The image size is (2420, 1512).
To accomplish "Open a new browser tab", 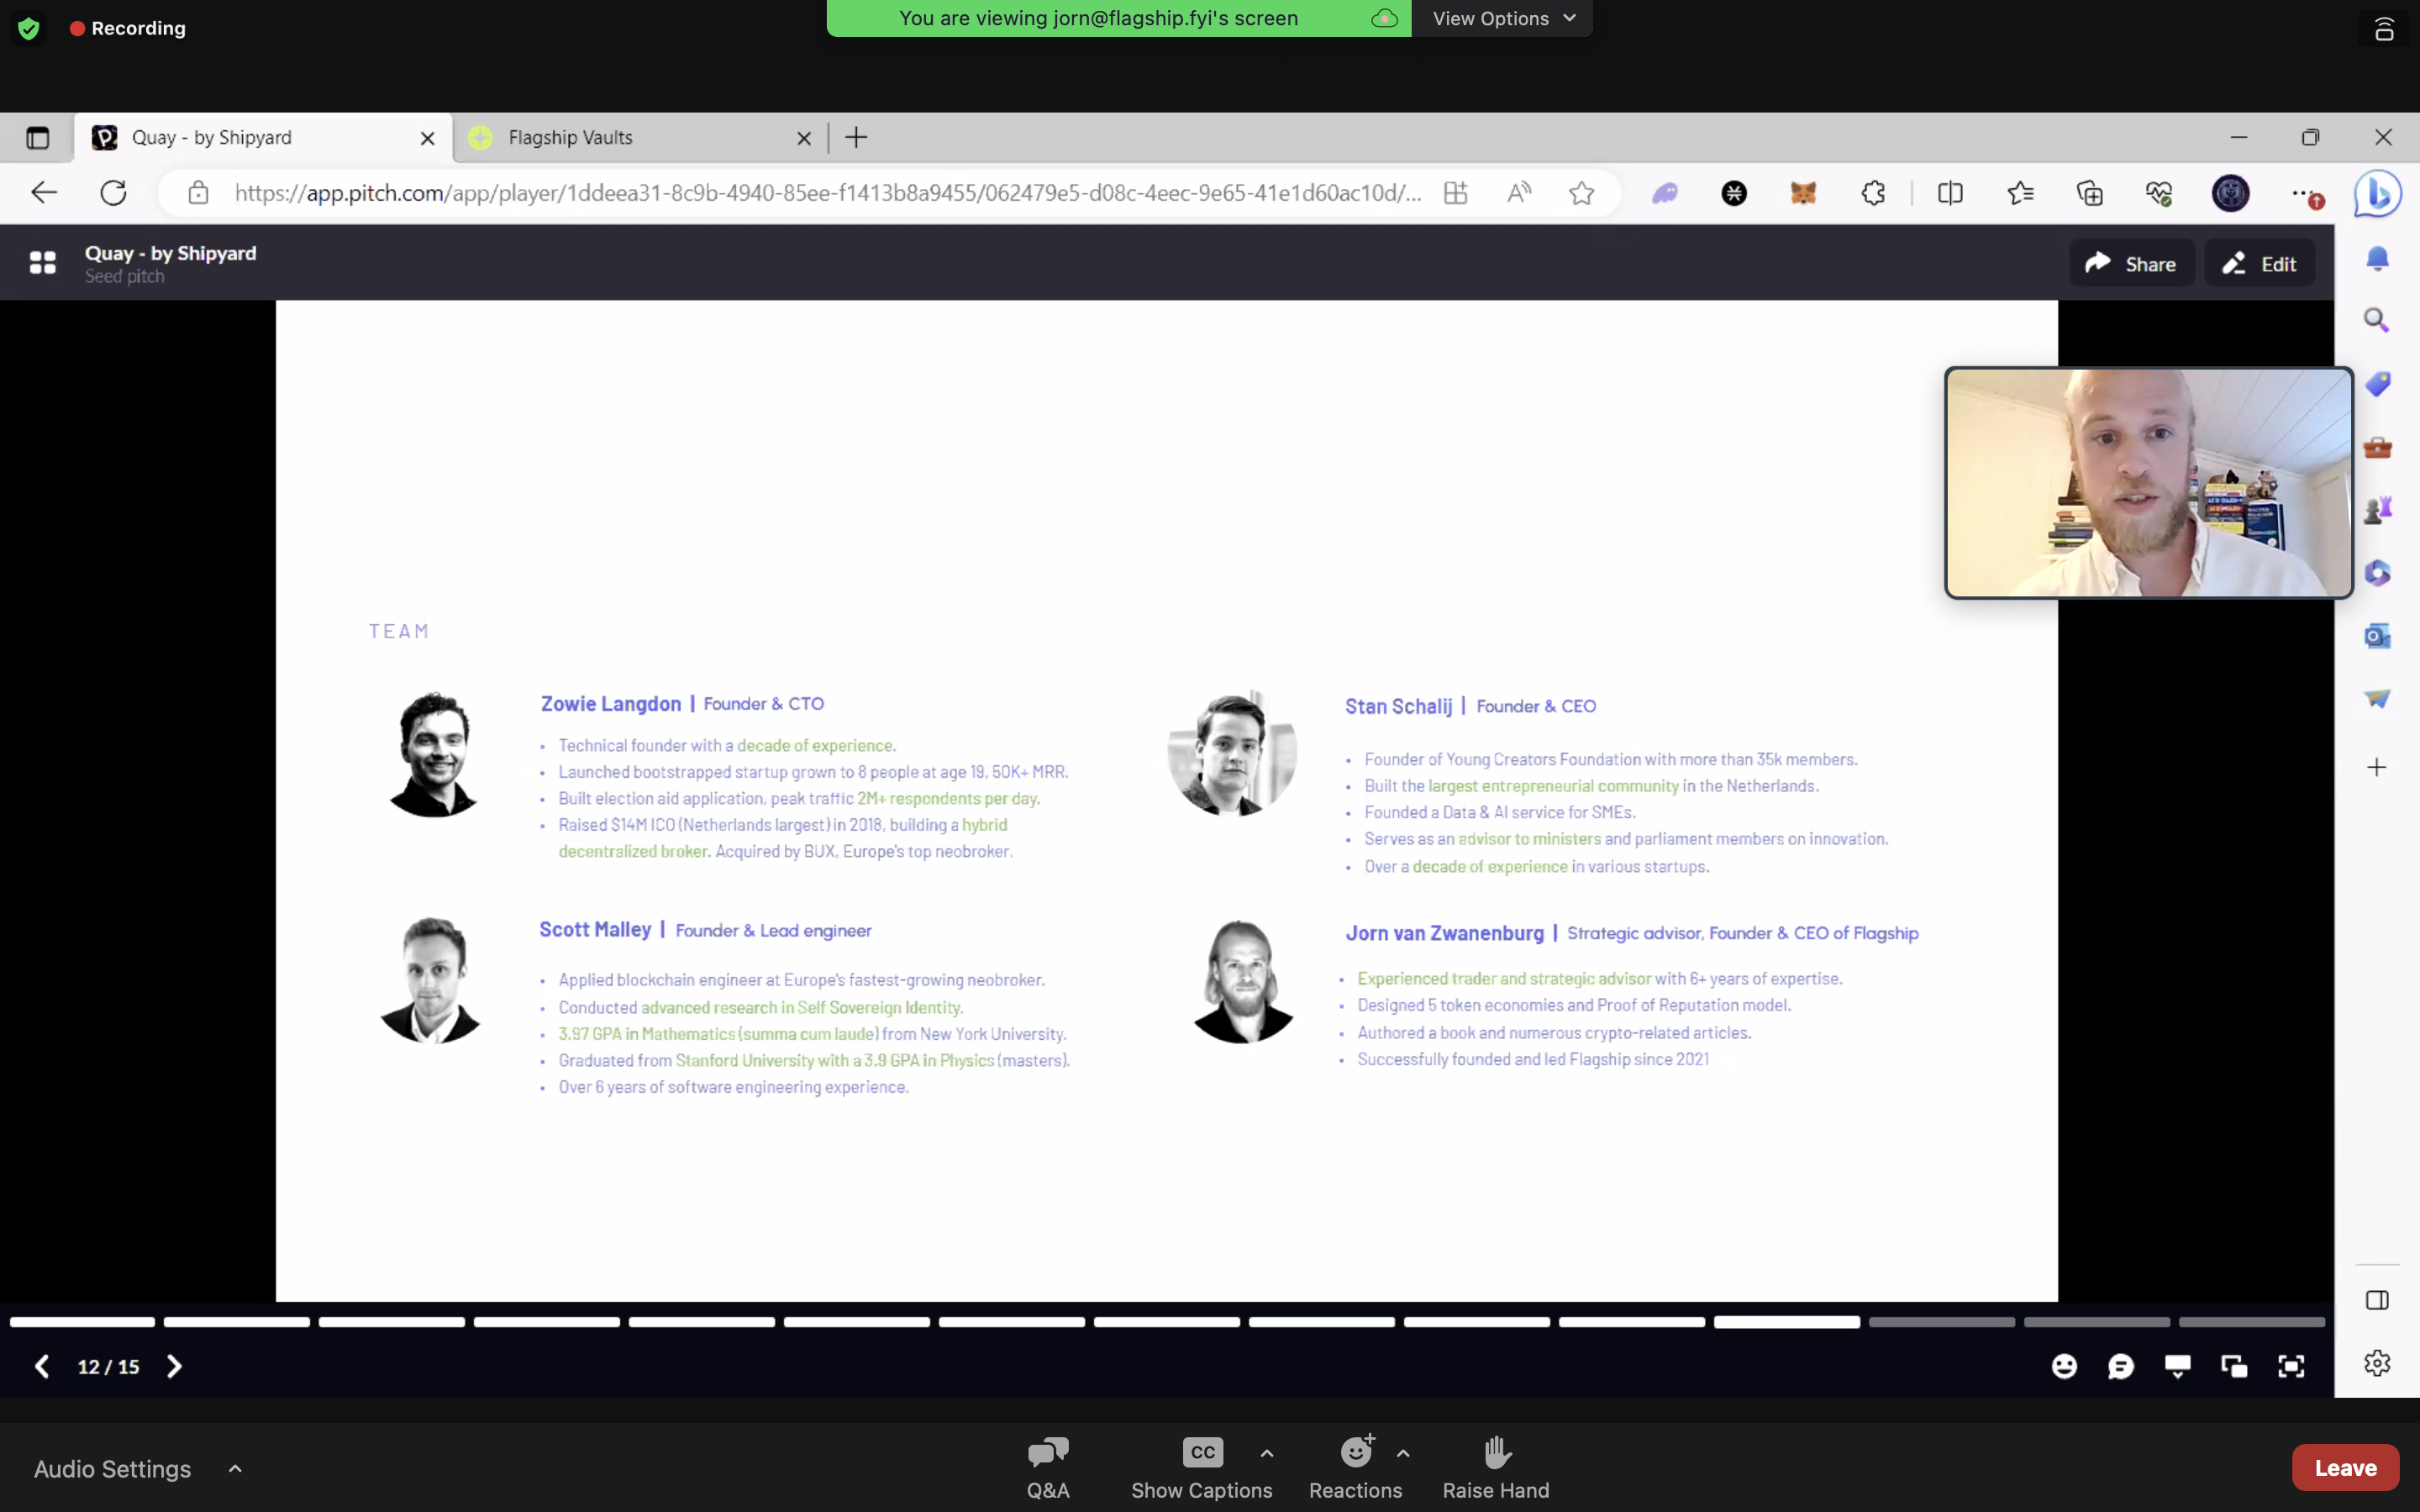I will [x=856, y=138].
